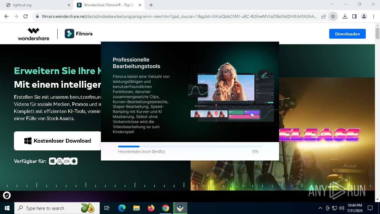The height and width of the screenshot is (214, 380).
Task: Click the Wondershare logo
Action: coord(34,34)
